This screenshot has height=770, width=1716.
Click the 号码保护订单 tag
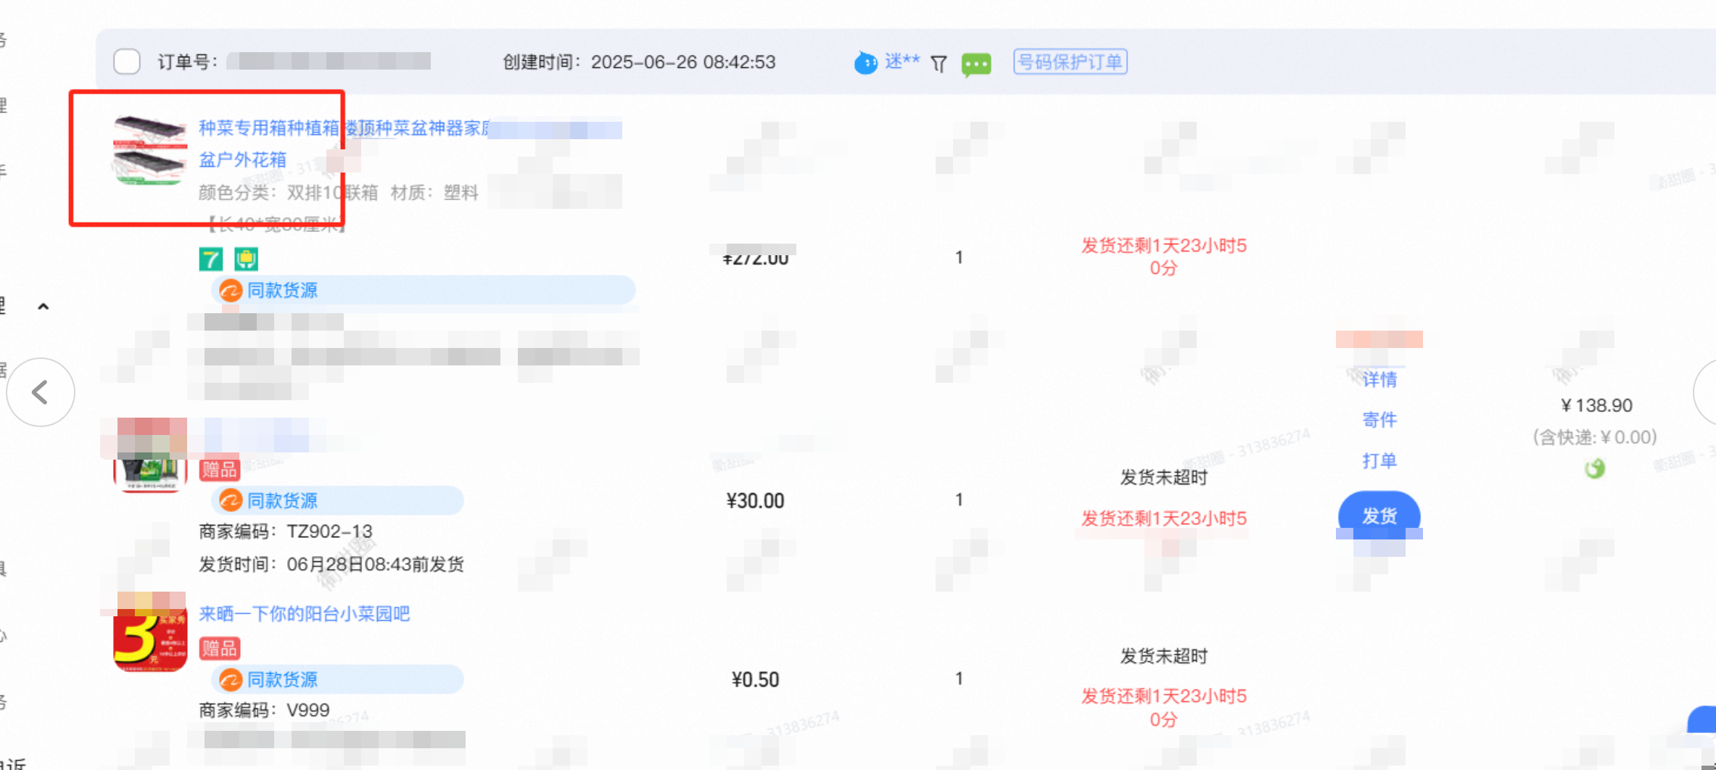[1070, 62]
